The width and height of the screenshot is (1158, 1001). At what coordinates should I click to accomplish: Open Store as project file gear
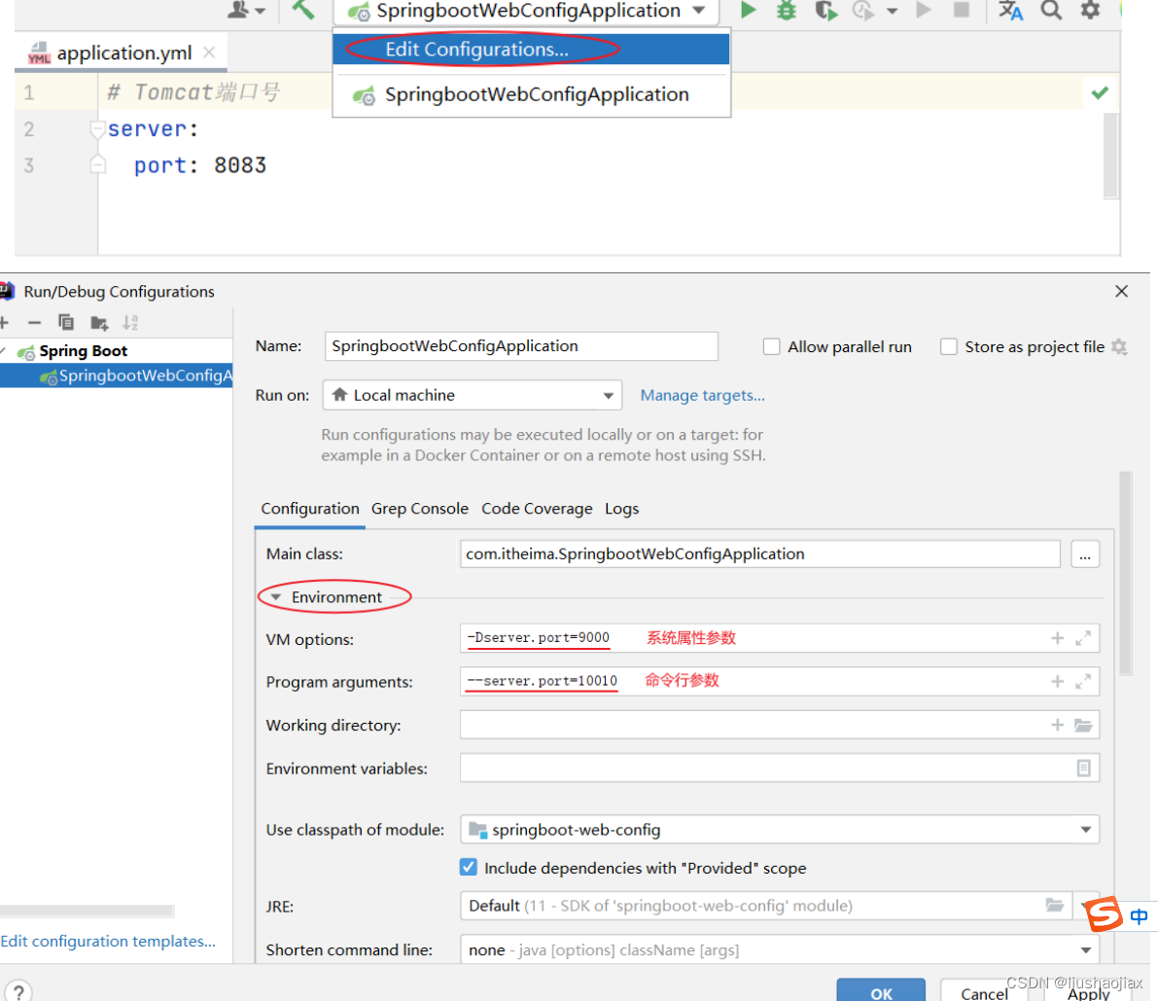(x=1119, y=346)
